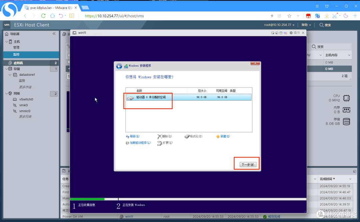This screenshot has height=222, width=360.
Task: Click the second console size icon in win11 title bar
Action: click(x=277, y=33)
